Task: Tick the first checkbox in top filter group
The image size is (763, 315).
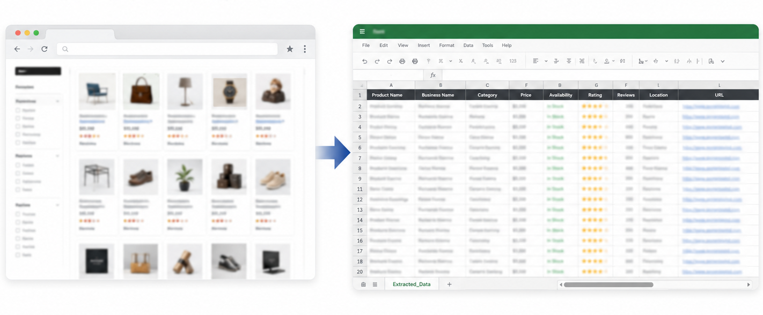Action: pos(18,110)
